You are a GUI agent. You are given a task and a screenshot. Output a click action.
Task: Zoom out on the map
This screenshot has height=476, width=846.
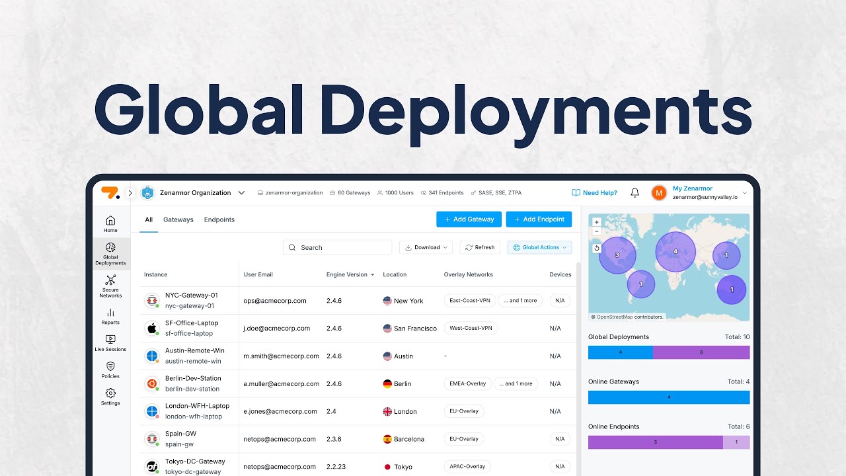tap(597, 231)
